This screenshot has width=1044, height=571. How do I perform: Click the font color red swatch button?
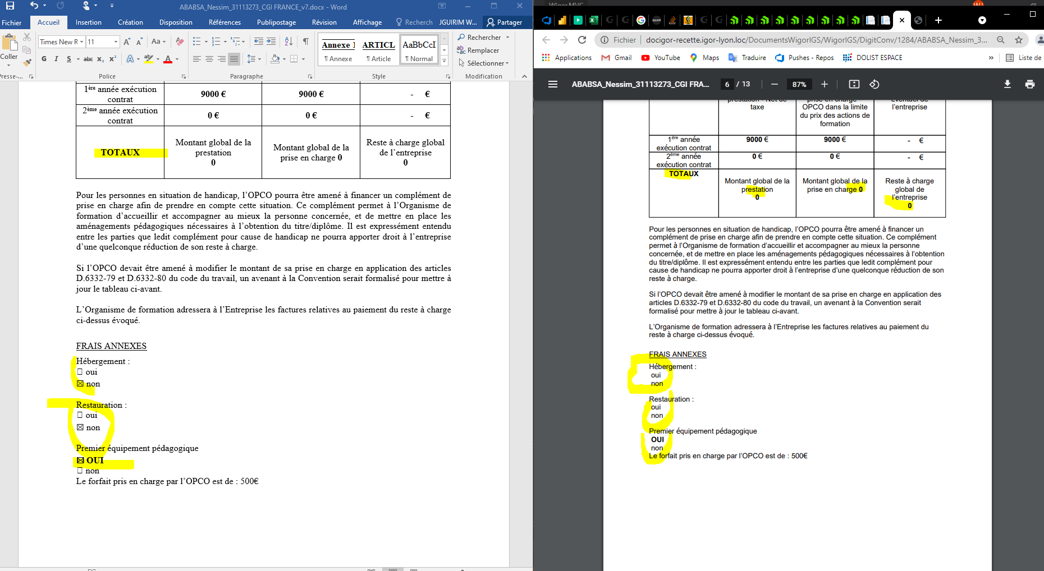click(168, 59)
